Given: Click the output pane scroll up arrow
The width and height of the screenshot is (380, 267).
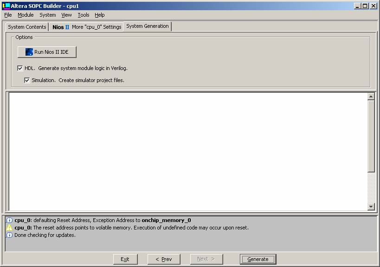Looking at the screenshot, I should point(371,97).
